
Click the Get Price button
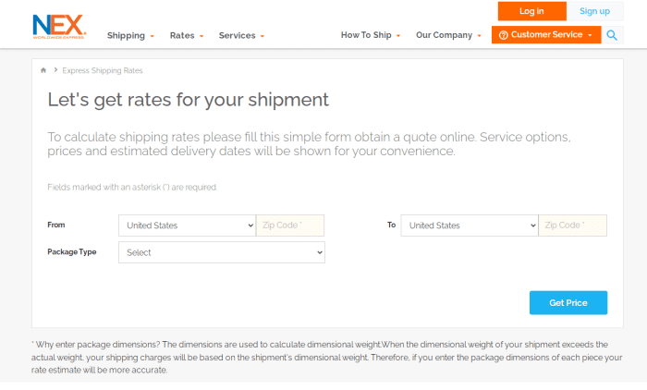(568, 302)
